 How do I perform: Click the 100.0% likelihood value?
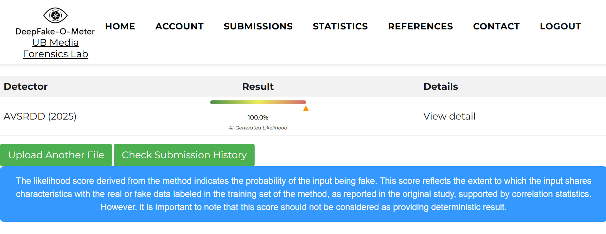258,117
